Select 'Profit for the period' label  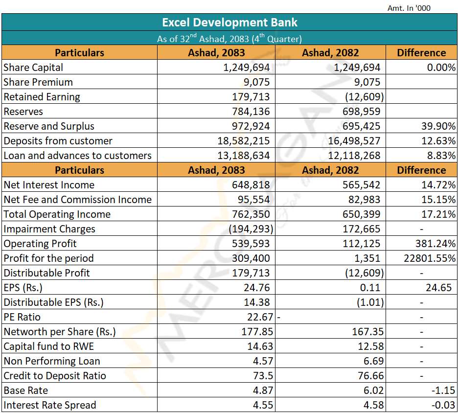[48, 258]
